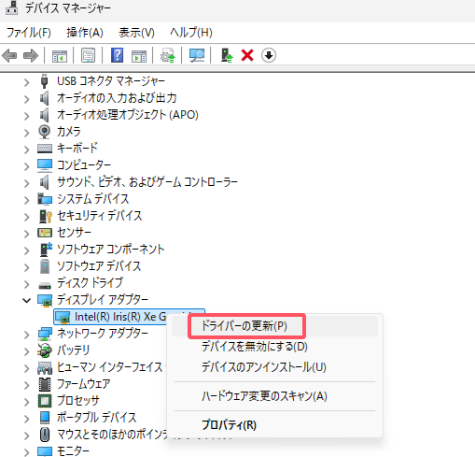Viewport: 475px width, 457px height.
Task: Select the システム デバイス label
Action: click(93, 199)
